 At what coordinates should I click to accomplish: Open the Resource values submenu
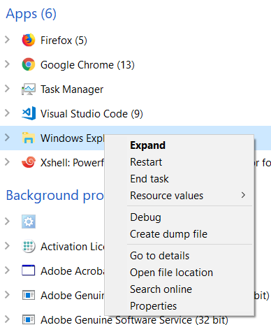pos(180,196)
